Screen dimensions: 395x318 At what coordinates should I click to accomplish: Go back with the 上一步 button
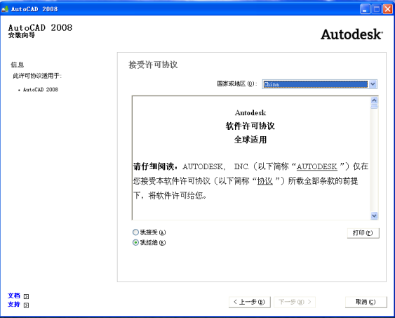[249, 302]
